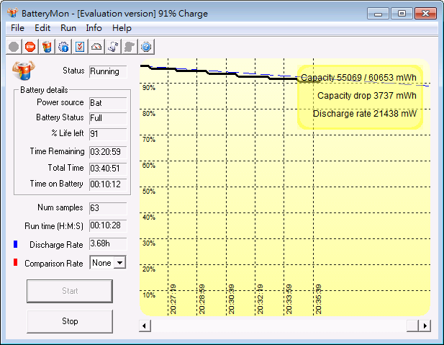The width and height of the screenshot is (444, 345).
Task: Click the 20:27:19 time label on graph
Action: [173, 299]
